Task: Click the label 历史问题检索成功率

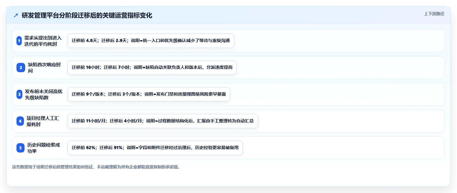Action: point(43,148)
